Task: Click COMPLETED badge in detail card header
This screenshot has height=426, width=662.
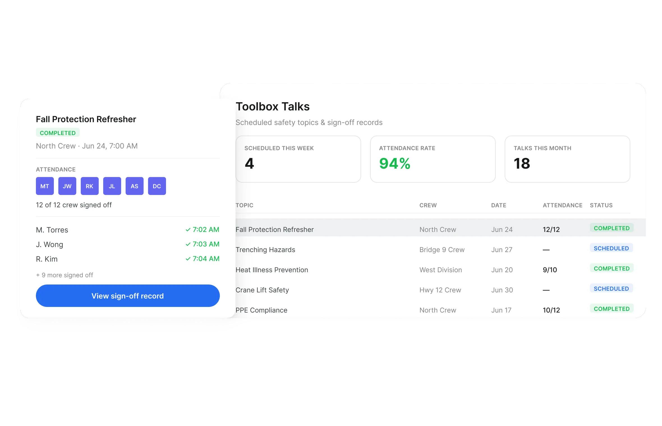Action: click(58, 133)
